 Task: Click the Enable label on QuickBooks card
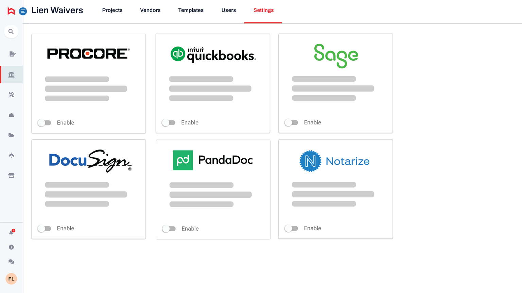pos(190,122)
